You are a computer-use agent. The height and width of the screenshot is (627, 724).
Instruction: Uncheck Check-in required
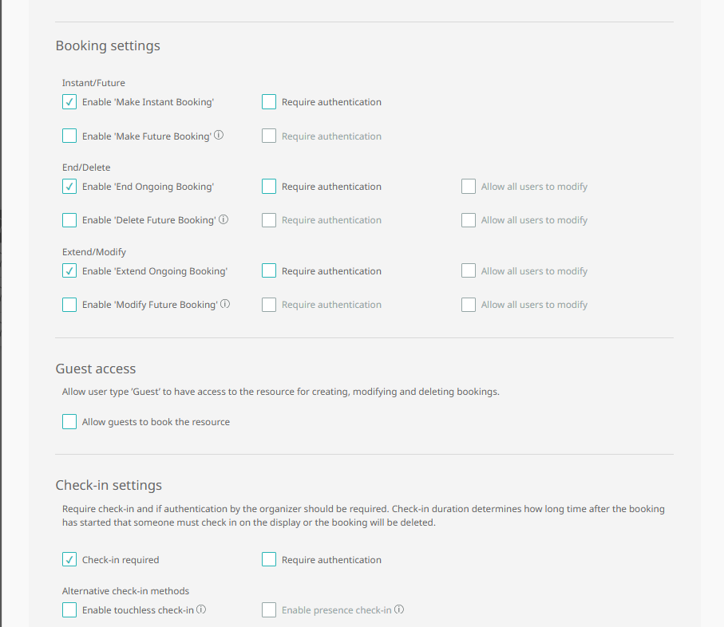[69, 559]
